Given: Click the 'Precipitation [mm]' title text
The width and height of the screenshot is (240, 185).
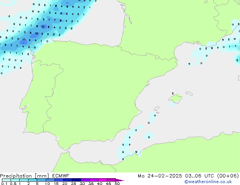Looking at the screenshot, I should [x=25, y=176].
